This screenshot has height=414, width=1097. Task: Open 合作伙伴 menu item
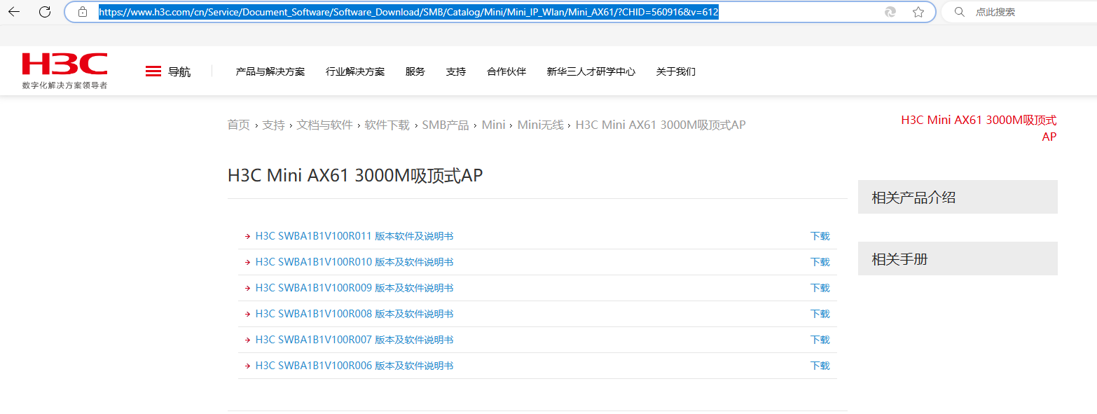click(506, 71)
